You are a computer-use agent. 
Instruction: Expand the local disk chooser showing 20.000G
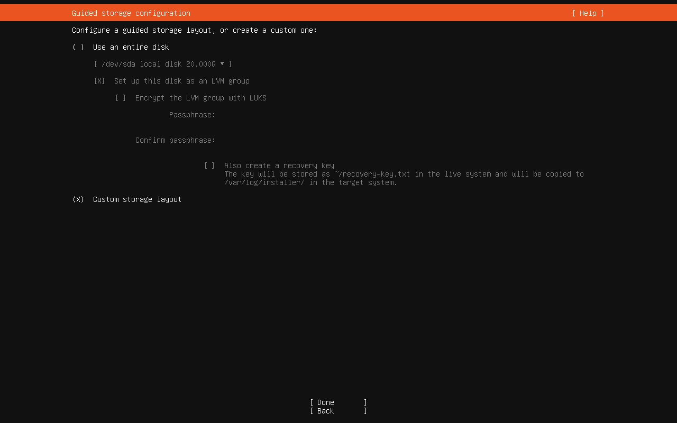(163, 64)
